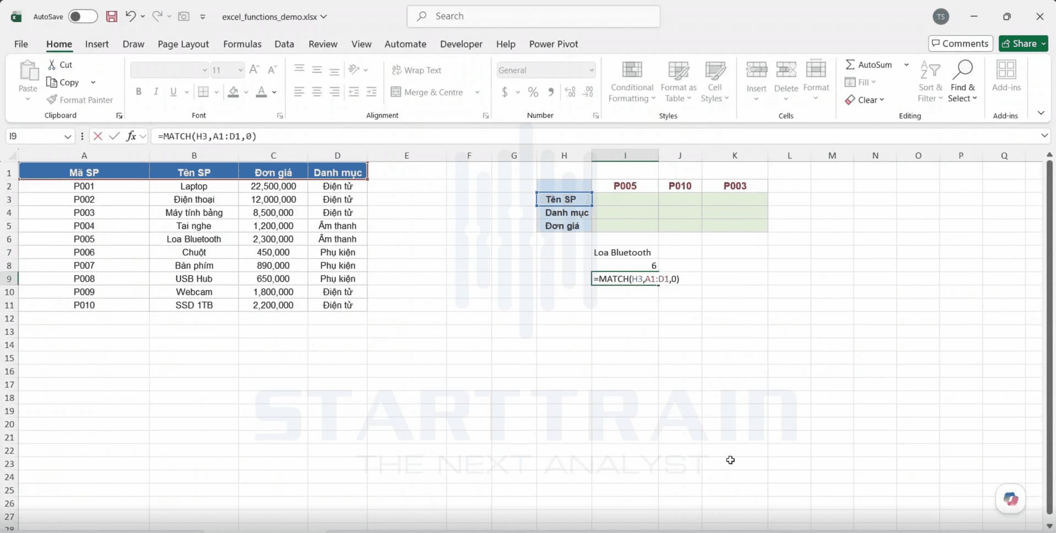This screenshot has height=533, width=1056.
Task: Apply Italic formatting
Action: tap(156, 92)
